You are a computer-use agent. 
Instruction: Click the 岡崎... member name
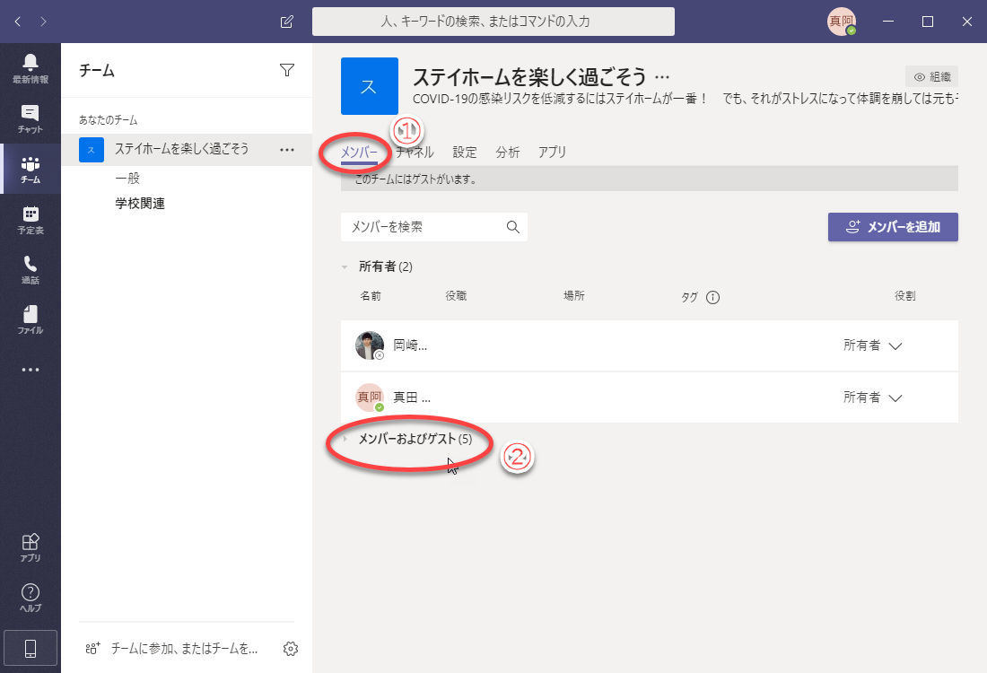click(410, 345)
